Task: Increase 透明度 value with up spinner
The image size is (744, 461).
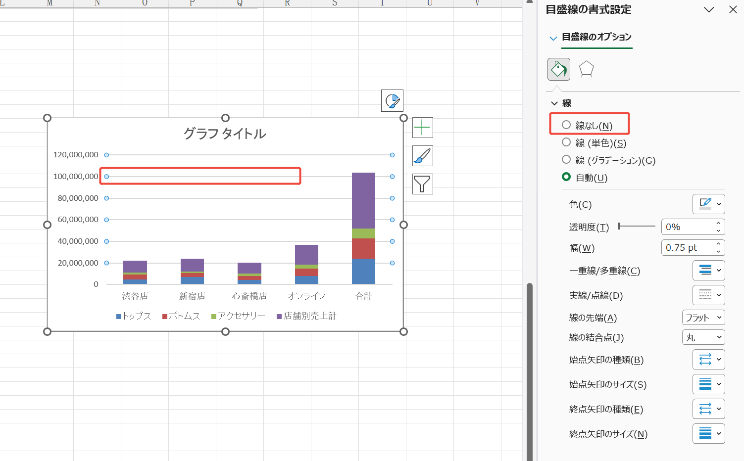Action: tap(718, 224)
